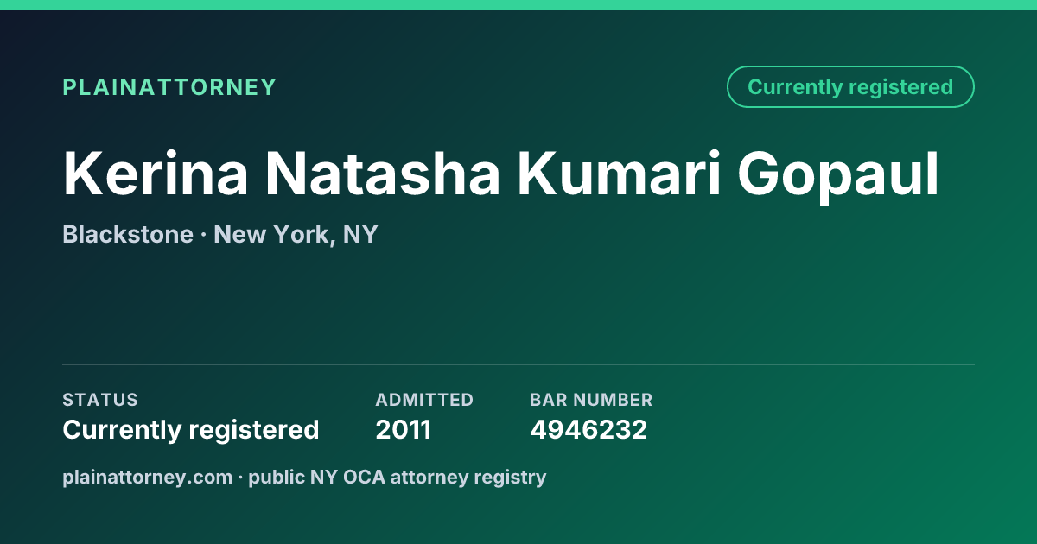The height and width of the screenshot is (544, 1037).
Task: Click the Blackstone firm name
Action: (128, 234)
